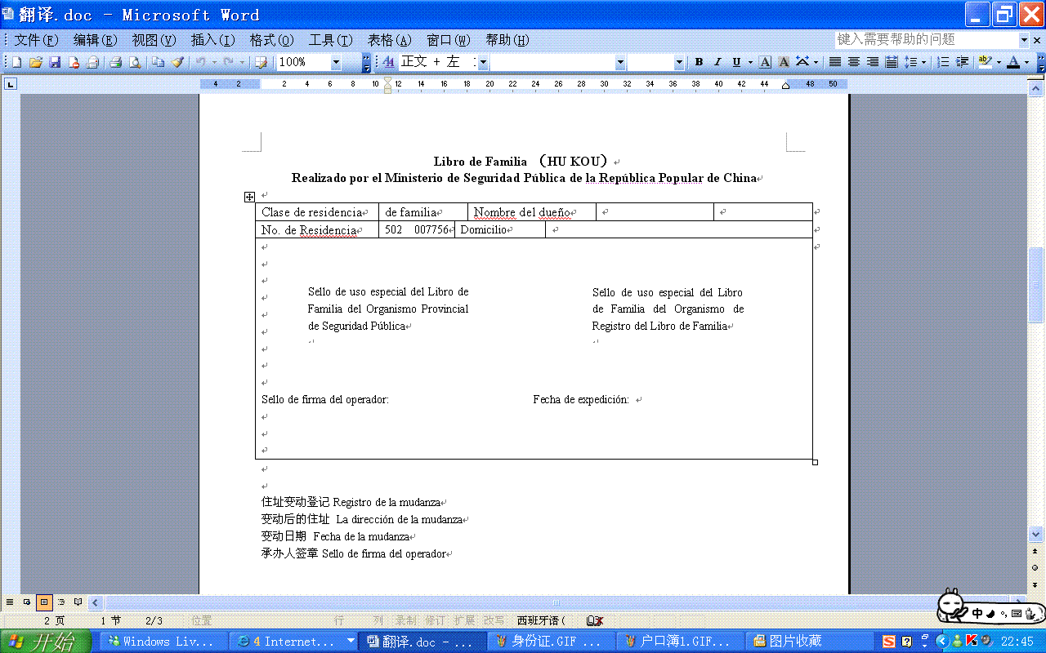Open the 格式(O) menu
Viewport: 1046px width, 653px height.
pos(271,40)
